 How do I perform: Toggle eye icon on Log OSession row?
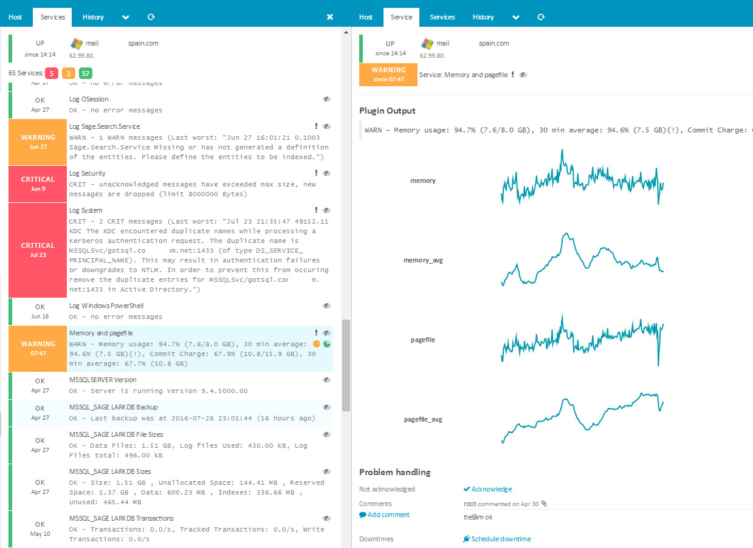(326, 99)
